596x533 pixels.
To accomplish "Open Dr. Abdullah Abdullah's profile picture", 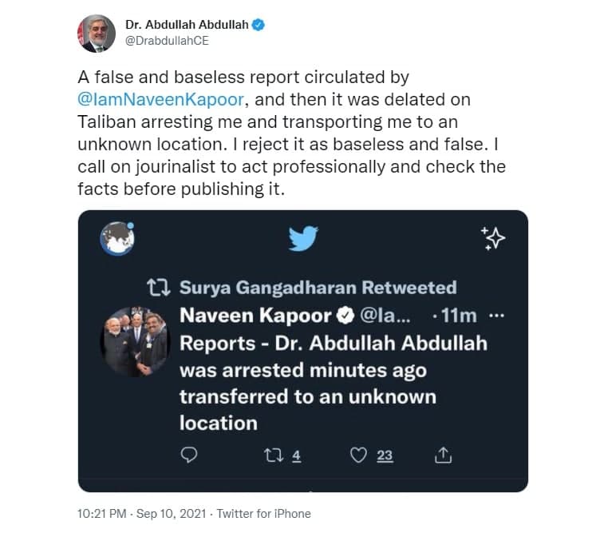I will pyautogui.click(x=97, y=34).
